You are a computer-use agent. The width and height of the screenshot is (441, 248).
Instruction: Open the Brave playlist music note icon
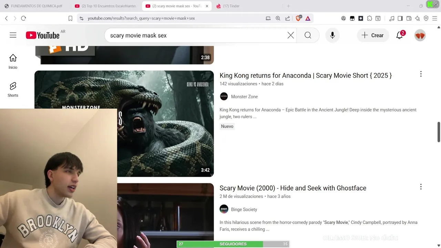click(392, 18)
